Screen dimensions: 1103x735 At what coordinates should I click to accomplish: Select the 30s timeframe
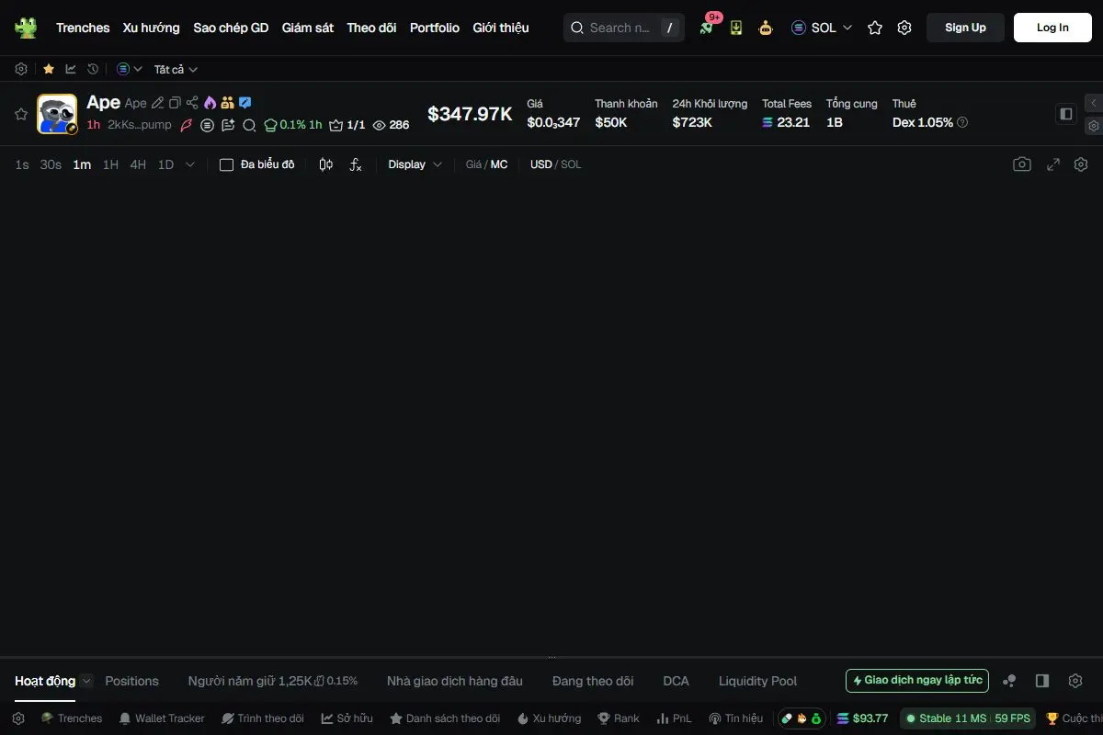click(51, 164)
